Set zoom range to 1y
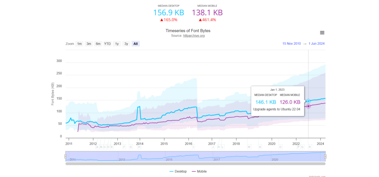This screenshot has height=177, width=379. (x=117, y=44)
